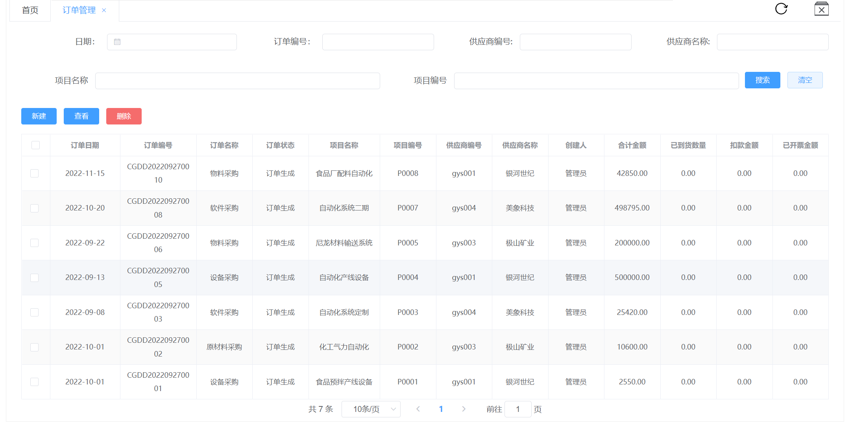Tick the checkbox for project P0001 row

click(35, 382)
